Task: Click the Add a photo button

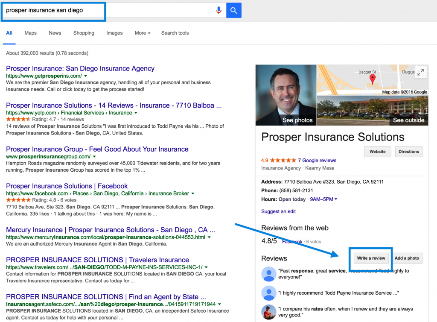Action: [407, 258]
